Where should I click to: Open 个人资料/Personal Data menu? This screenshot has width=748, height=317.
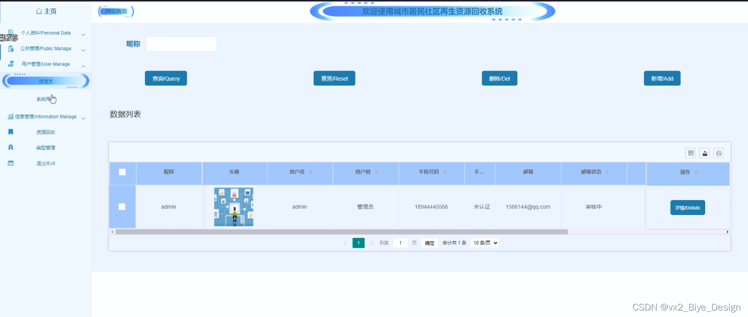point(46,33)
